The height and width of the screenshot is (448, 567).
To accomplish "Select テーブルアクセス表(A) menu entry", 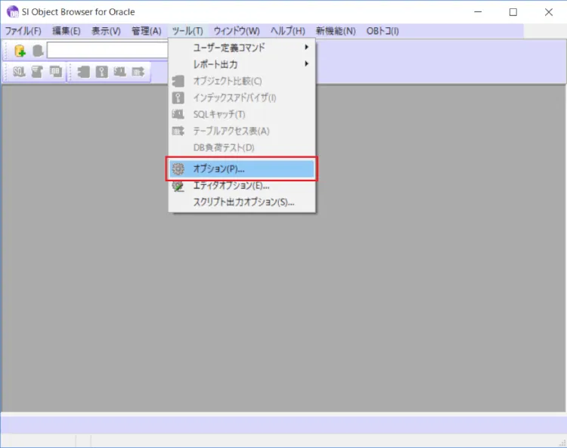I will [x=242, y=131].
